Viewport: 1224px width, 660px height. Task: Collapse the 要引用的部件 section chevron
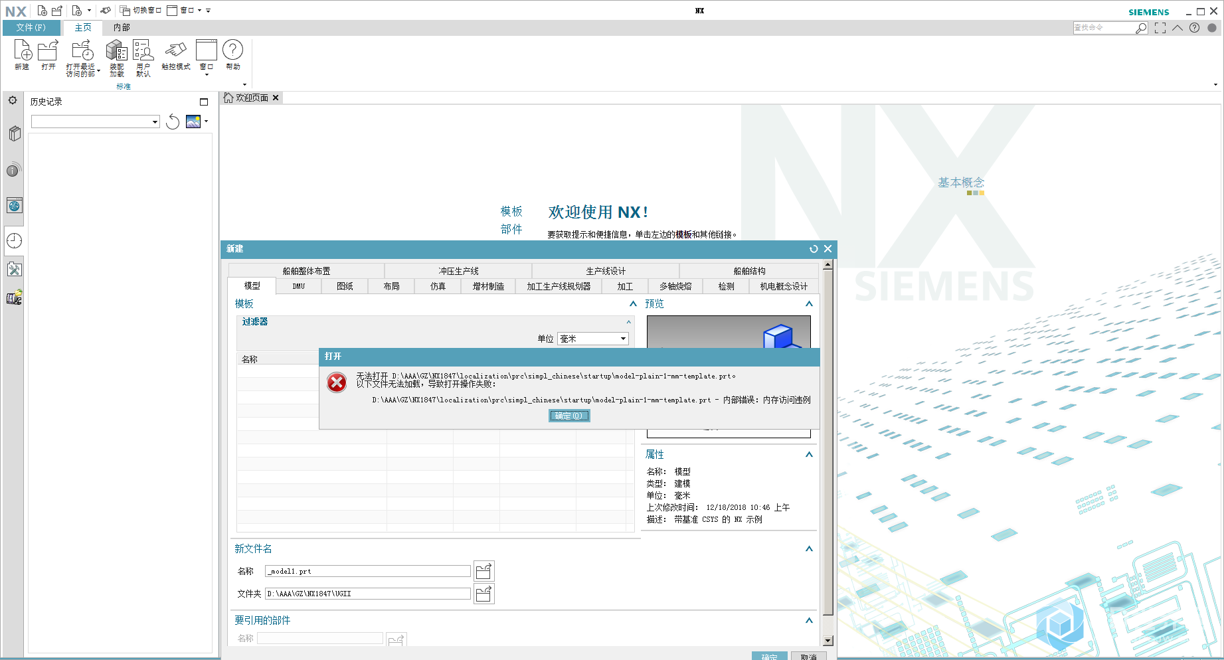(x=809, y=620)
